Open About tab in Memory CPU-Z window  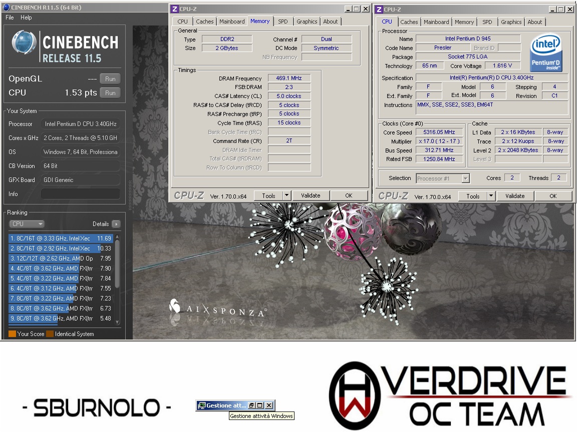point(331,21)
